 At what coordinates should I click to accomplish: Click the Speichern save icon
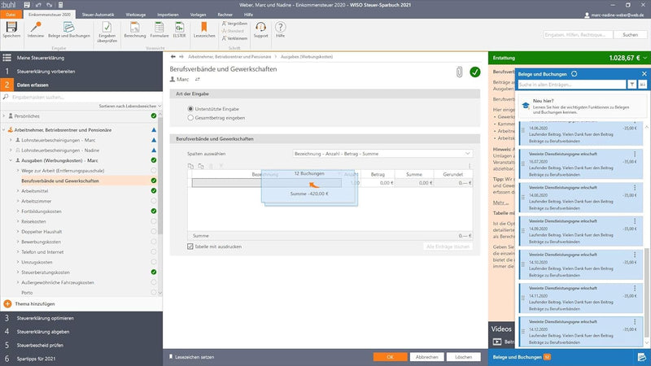pos(11,28)
